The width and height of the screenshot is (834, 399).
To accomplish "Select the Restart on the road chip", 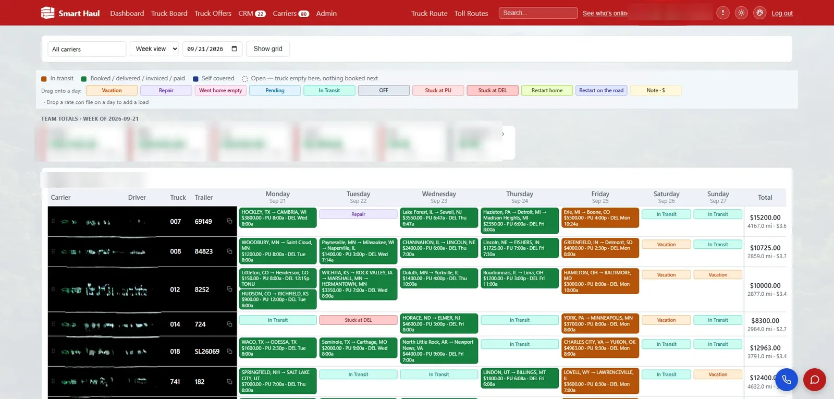I will pos(602,90).
